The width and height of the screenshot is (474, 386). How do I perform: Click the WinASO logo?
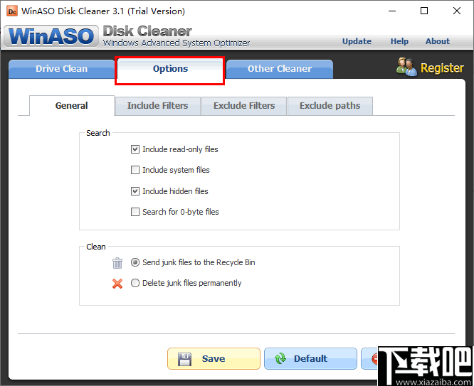51,36
